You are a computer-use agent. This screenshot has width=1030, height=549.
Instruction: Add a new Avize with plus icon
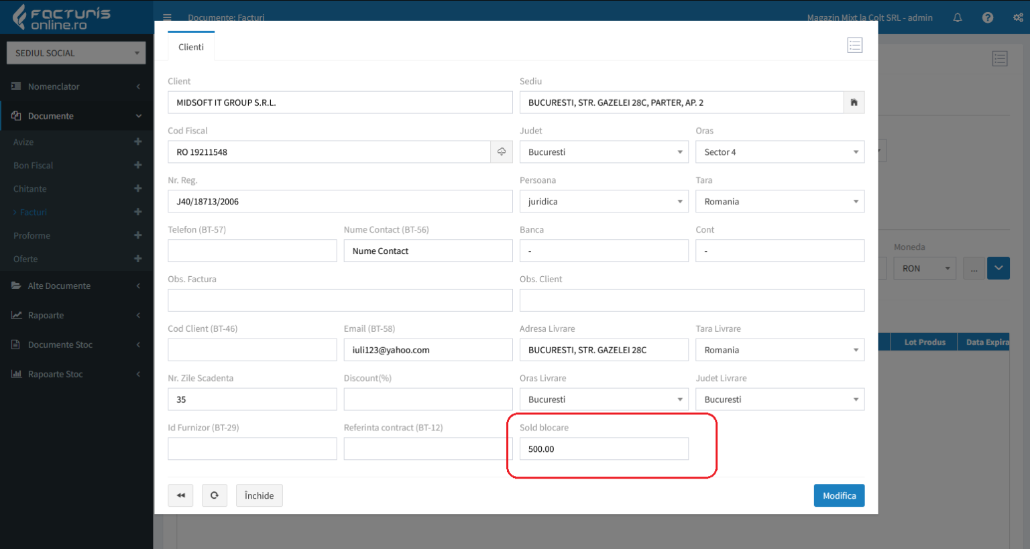point(137,142)
